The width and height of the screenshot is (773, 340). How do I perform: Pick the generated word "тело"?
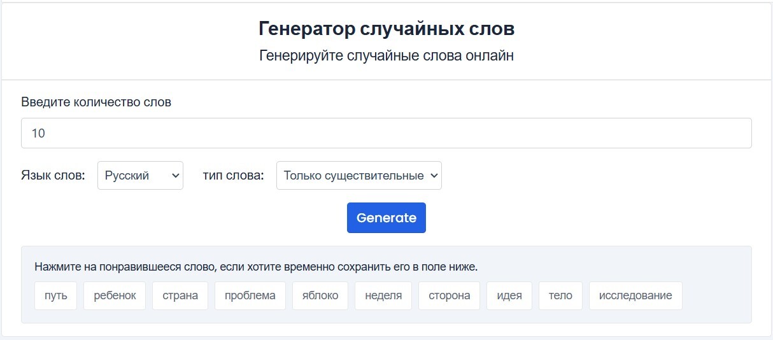(x=560, y=295)
